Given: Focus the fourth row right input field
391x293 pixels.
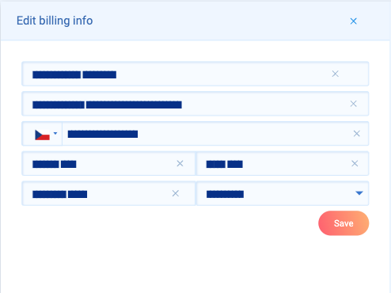Looking at the screenshot, I should click(283, 164).
